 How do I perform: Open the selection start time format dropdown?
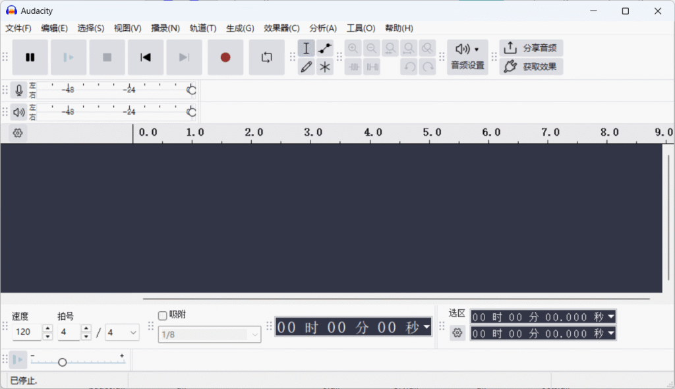click(611, 316)
